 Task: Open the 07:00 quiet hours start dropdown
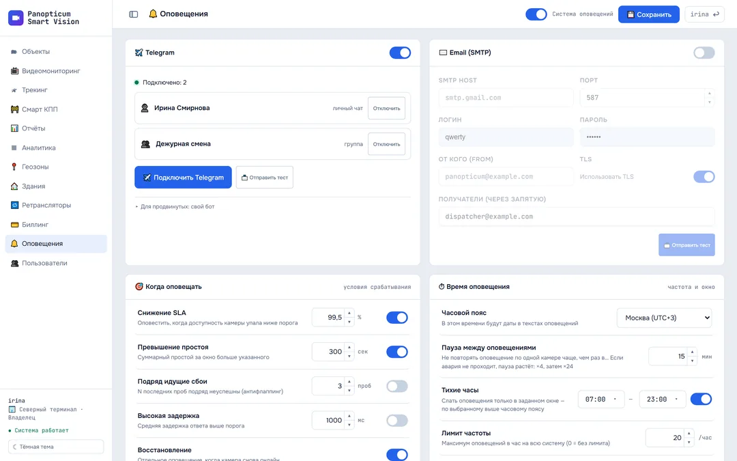coord(601,400)
